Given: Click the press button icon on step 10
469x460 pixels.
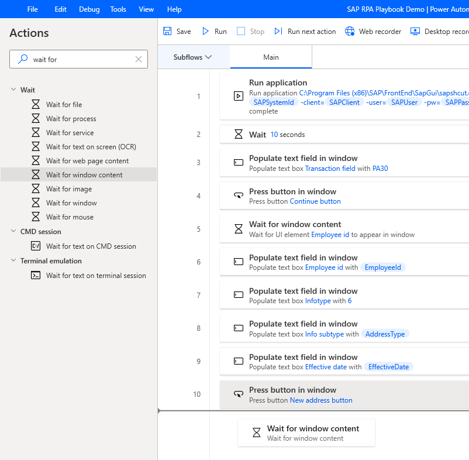Looking at the screenshot, I should [x=239, y=394].
